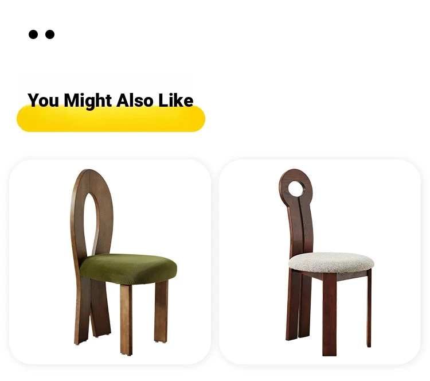Click the second black dot indicator
The height and width of the screenshot is (381, 430).
50,34
